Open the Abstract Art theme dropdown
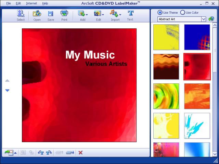 point(204,19)
